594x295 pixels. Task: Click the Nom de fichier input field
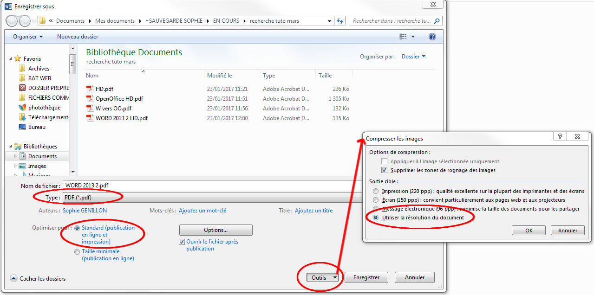point(209,186)
